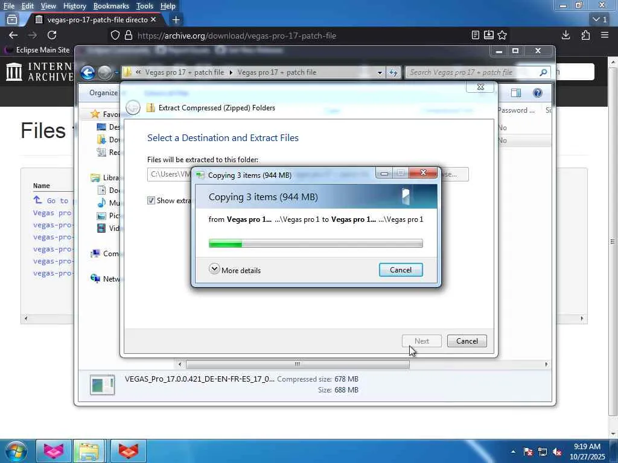Open Firefox tab list dropdown
Viewport: 618px width, 463px height.
[600, 19]
